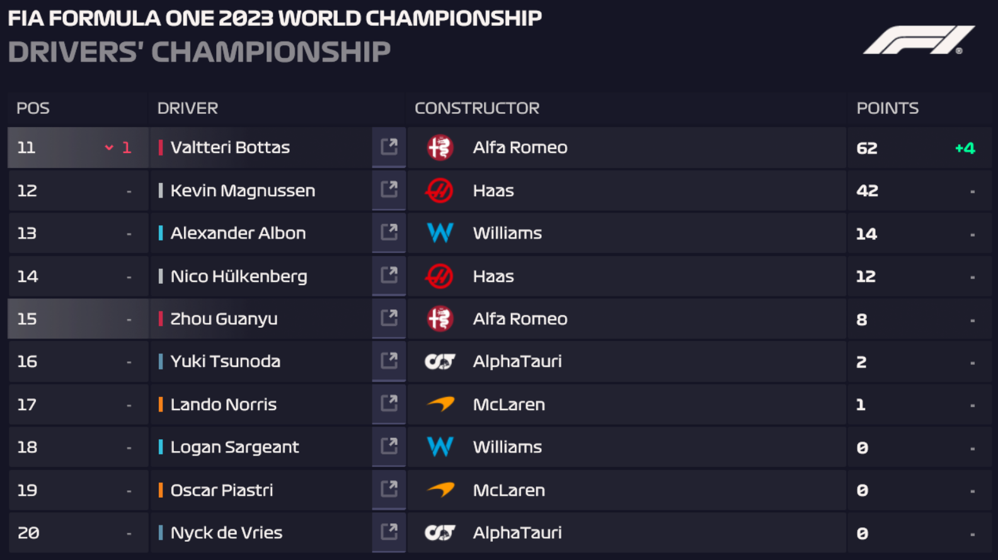Click Alexander Albon's open-profile icon

[x=389, y=232]
